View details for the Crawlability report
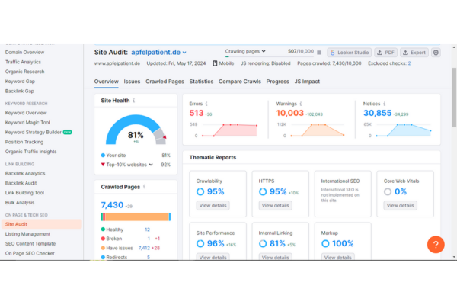The height and width of the screenshot is (305, 457). tap(213, 205)
